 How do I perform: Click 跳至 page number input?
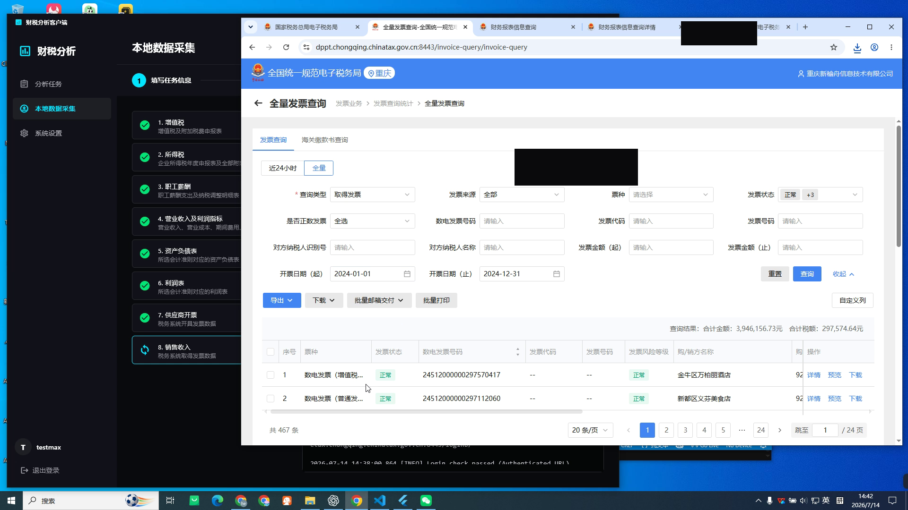point(825,430)
